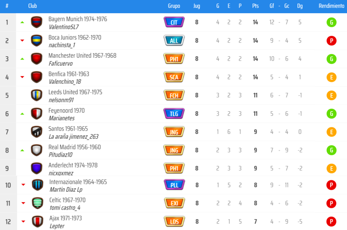Click the Internazionale blue striped shield
The image size is (347, 230).
[x=37, y=185]
